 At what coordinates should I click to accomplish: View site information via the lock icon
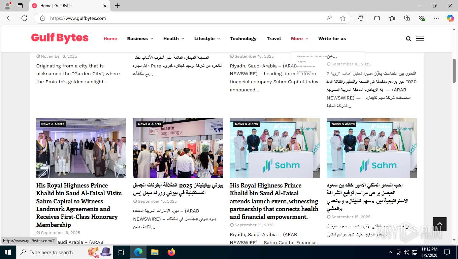pyautogui.click(x=42, y=18)
